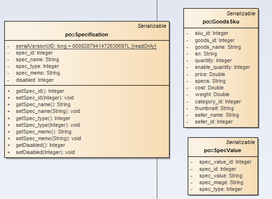Select the spec_name: String attribute
The height and width of the screenshot is (199, 272).
click(37, 59)
